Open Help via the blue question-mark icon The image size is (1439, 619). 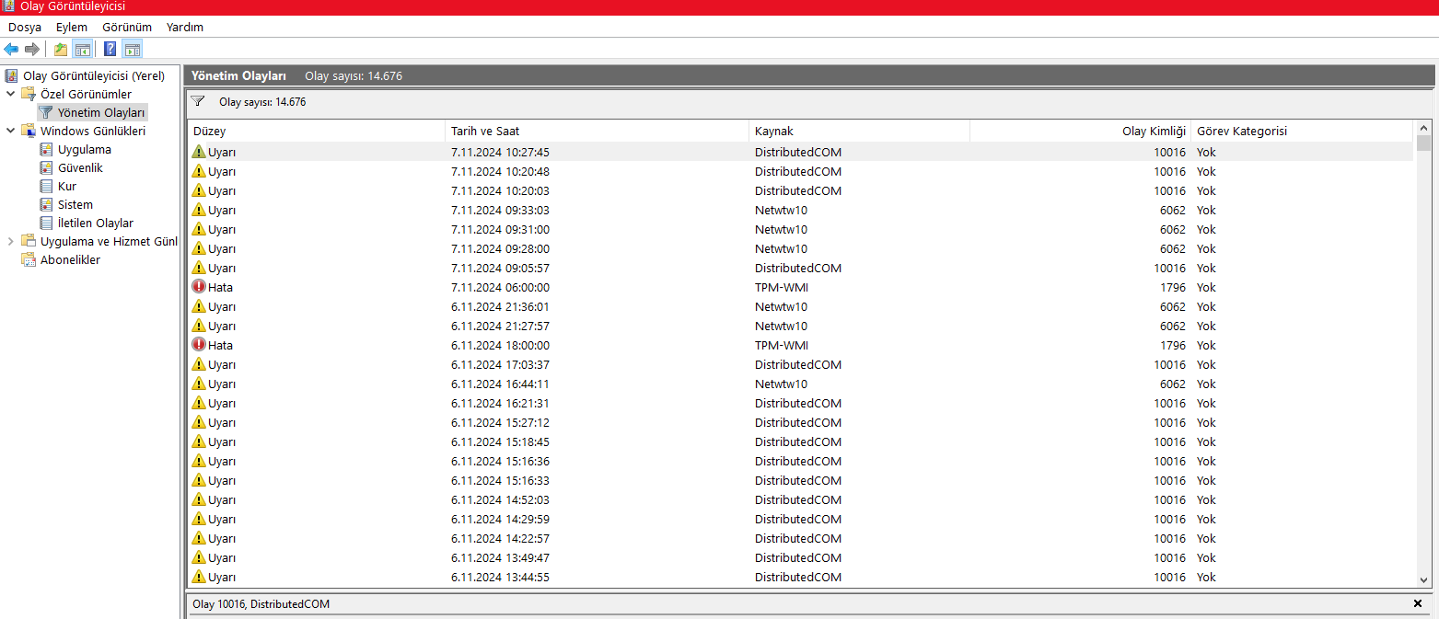click(110, 49)
